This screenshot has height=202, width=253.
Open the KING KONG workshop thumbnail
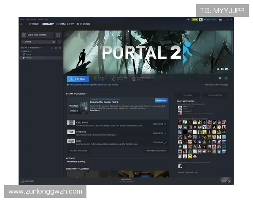coord(71,123)
